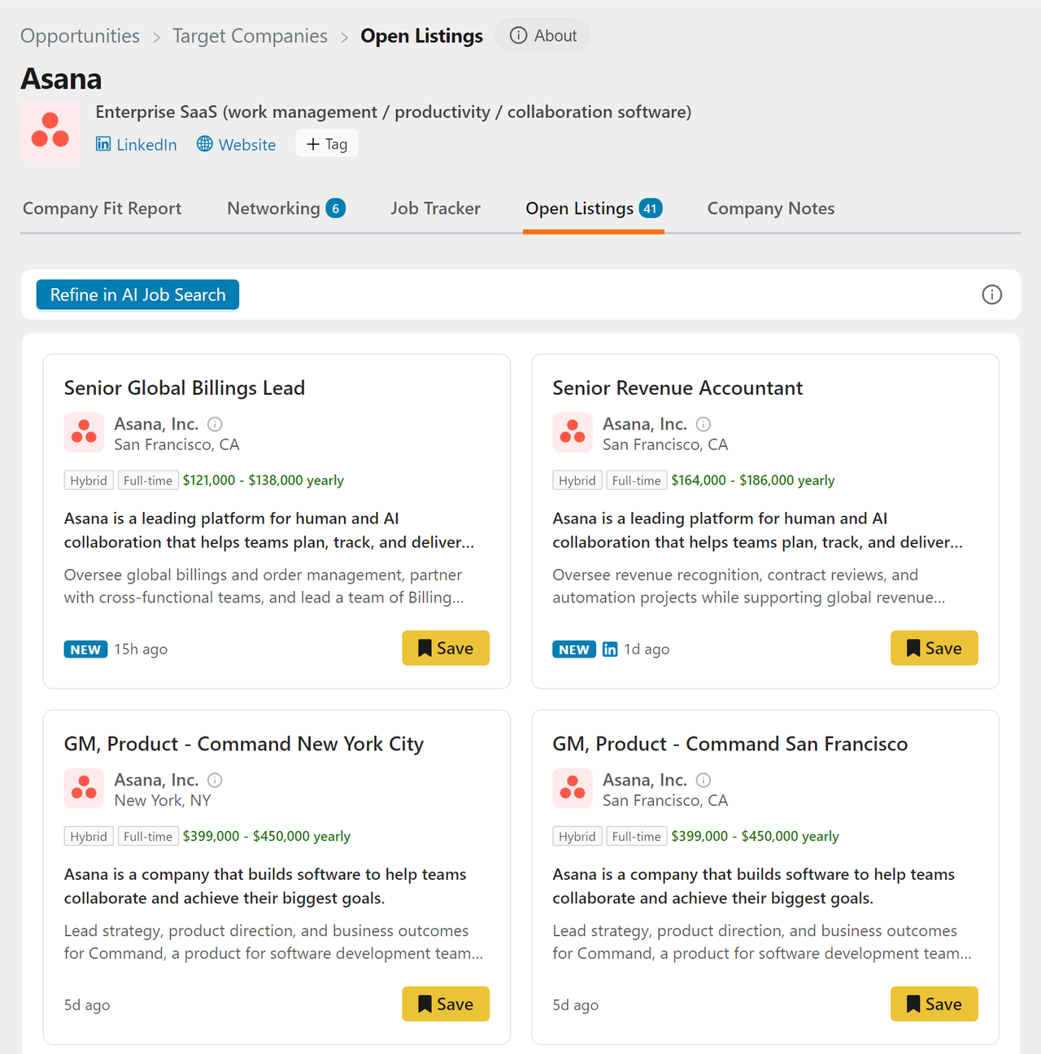1041x1054 pixels.
Task: Click the Networking count badge 6
Action: tap(336, 208)
